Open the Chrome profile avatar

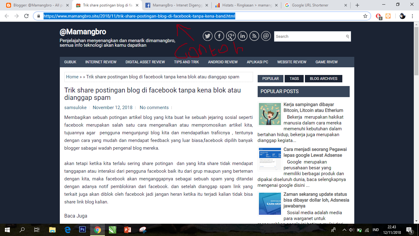[402, 16]
